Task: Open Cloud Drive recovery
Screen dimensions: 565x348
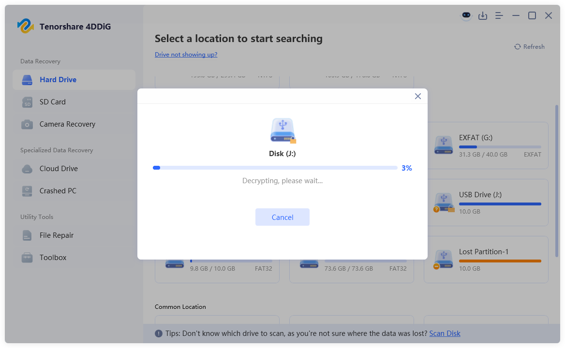Action: [59, 169]
